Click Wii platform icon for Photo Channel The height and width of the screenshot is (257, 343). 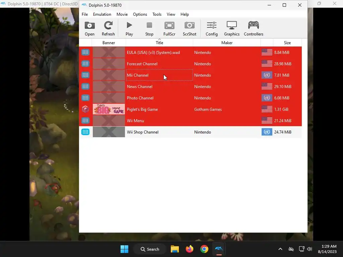(85, 98)
